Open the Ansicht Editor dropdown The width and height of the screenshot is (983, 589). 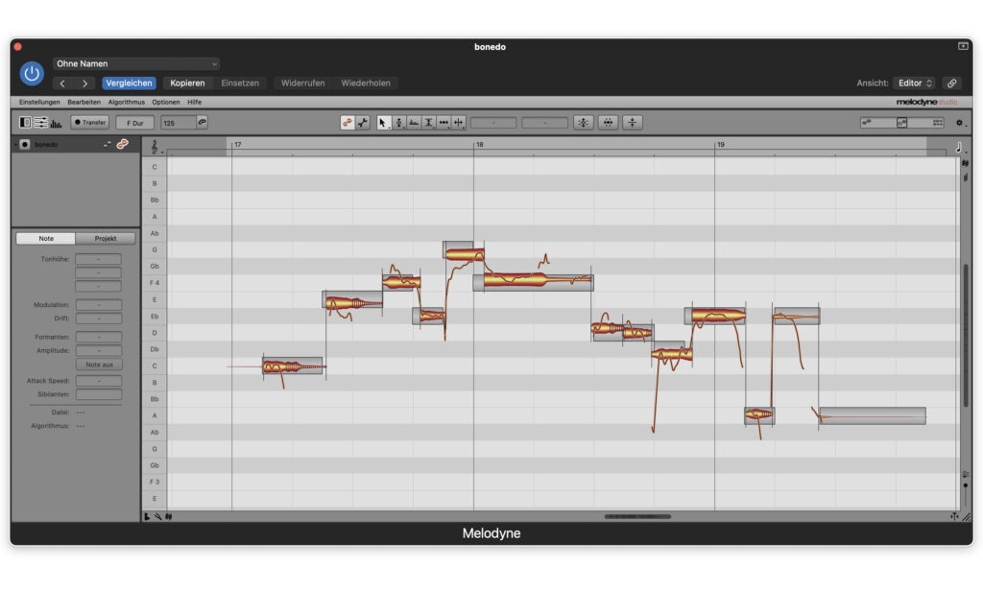(915, 82)
